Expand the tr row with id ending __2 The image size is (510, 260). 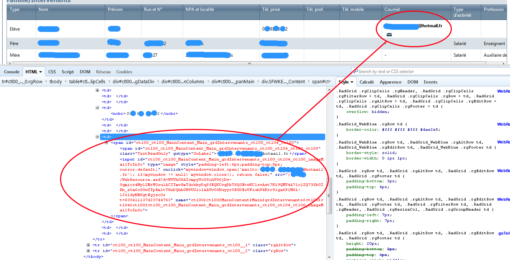[88, 251]
